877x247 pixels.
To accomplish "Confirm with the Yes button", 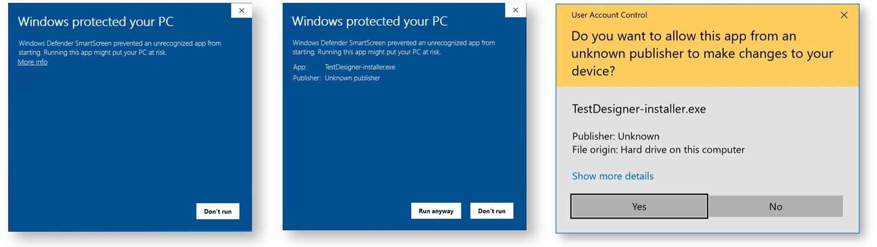I will click(639, 206).
